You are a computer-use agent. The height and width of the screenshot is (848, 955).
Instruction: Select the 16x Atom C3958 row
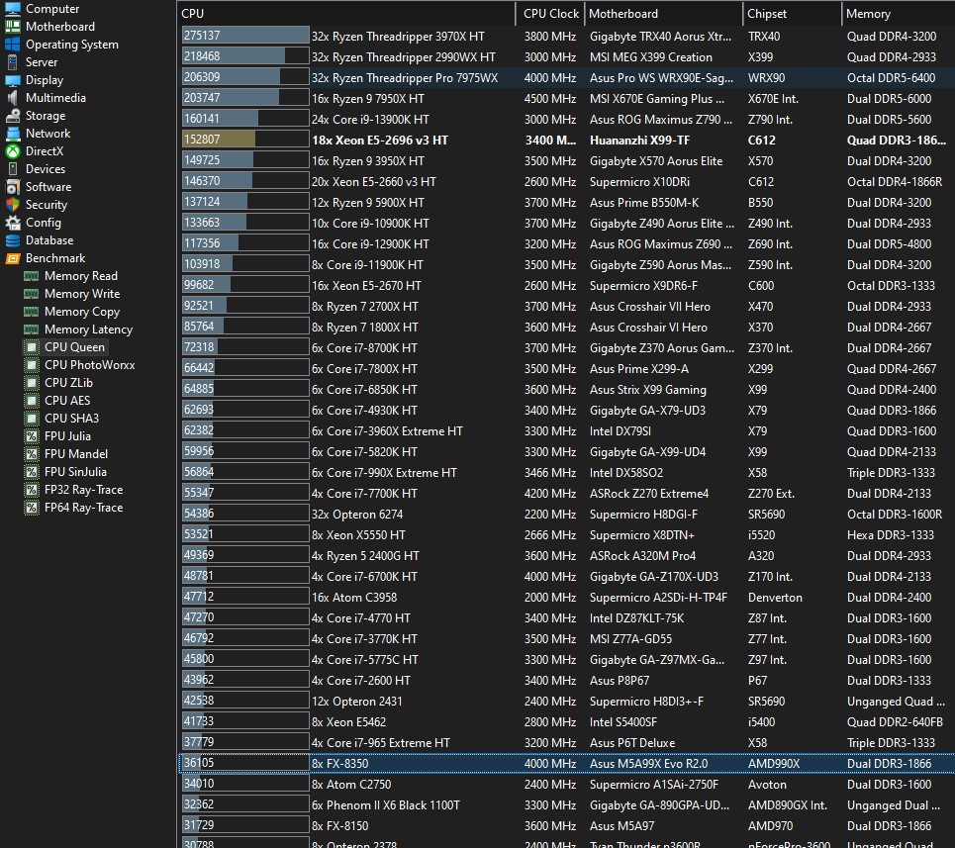[x=566, y=598]
